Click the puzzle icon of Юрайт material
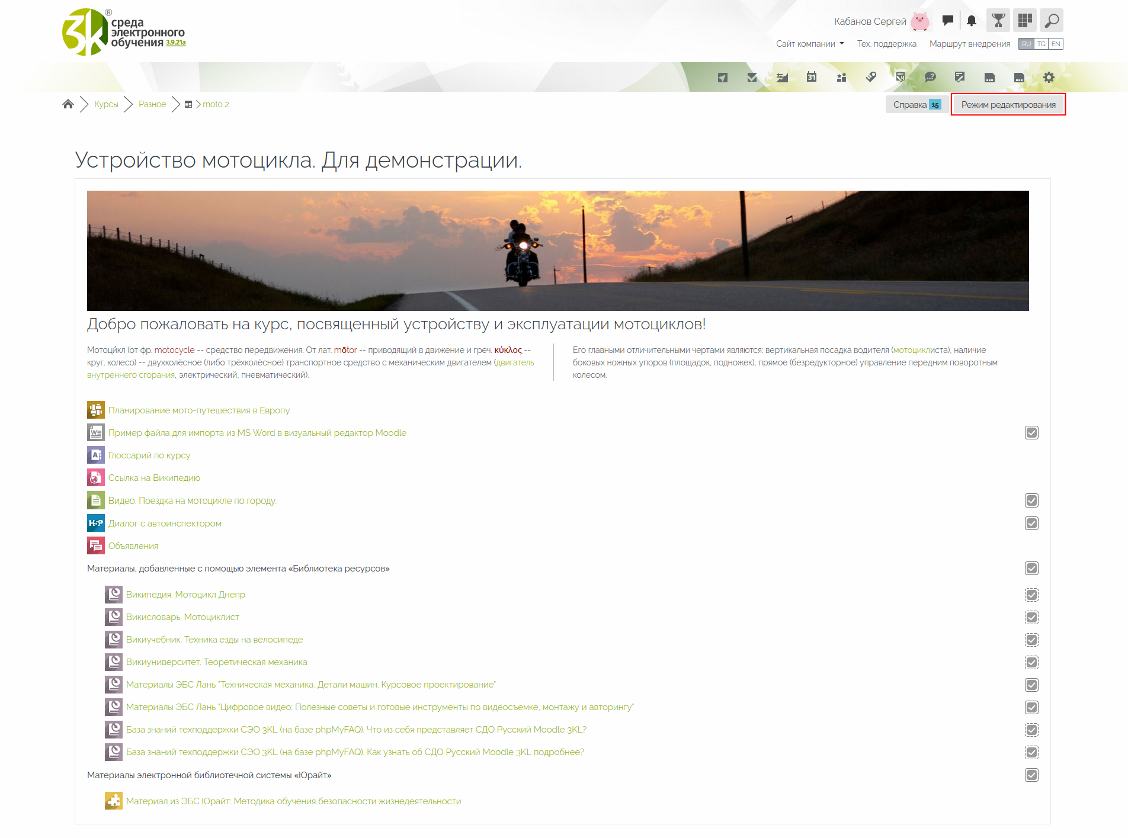Viewport: 1128px width, 838px height. pyautogui.click(x=114, y=801)
